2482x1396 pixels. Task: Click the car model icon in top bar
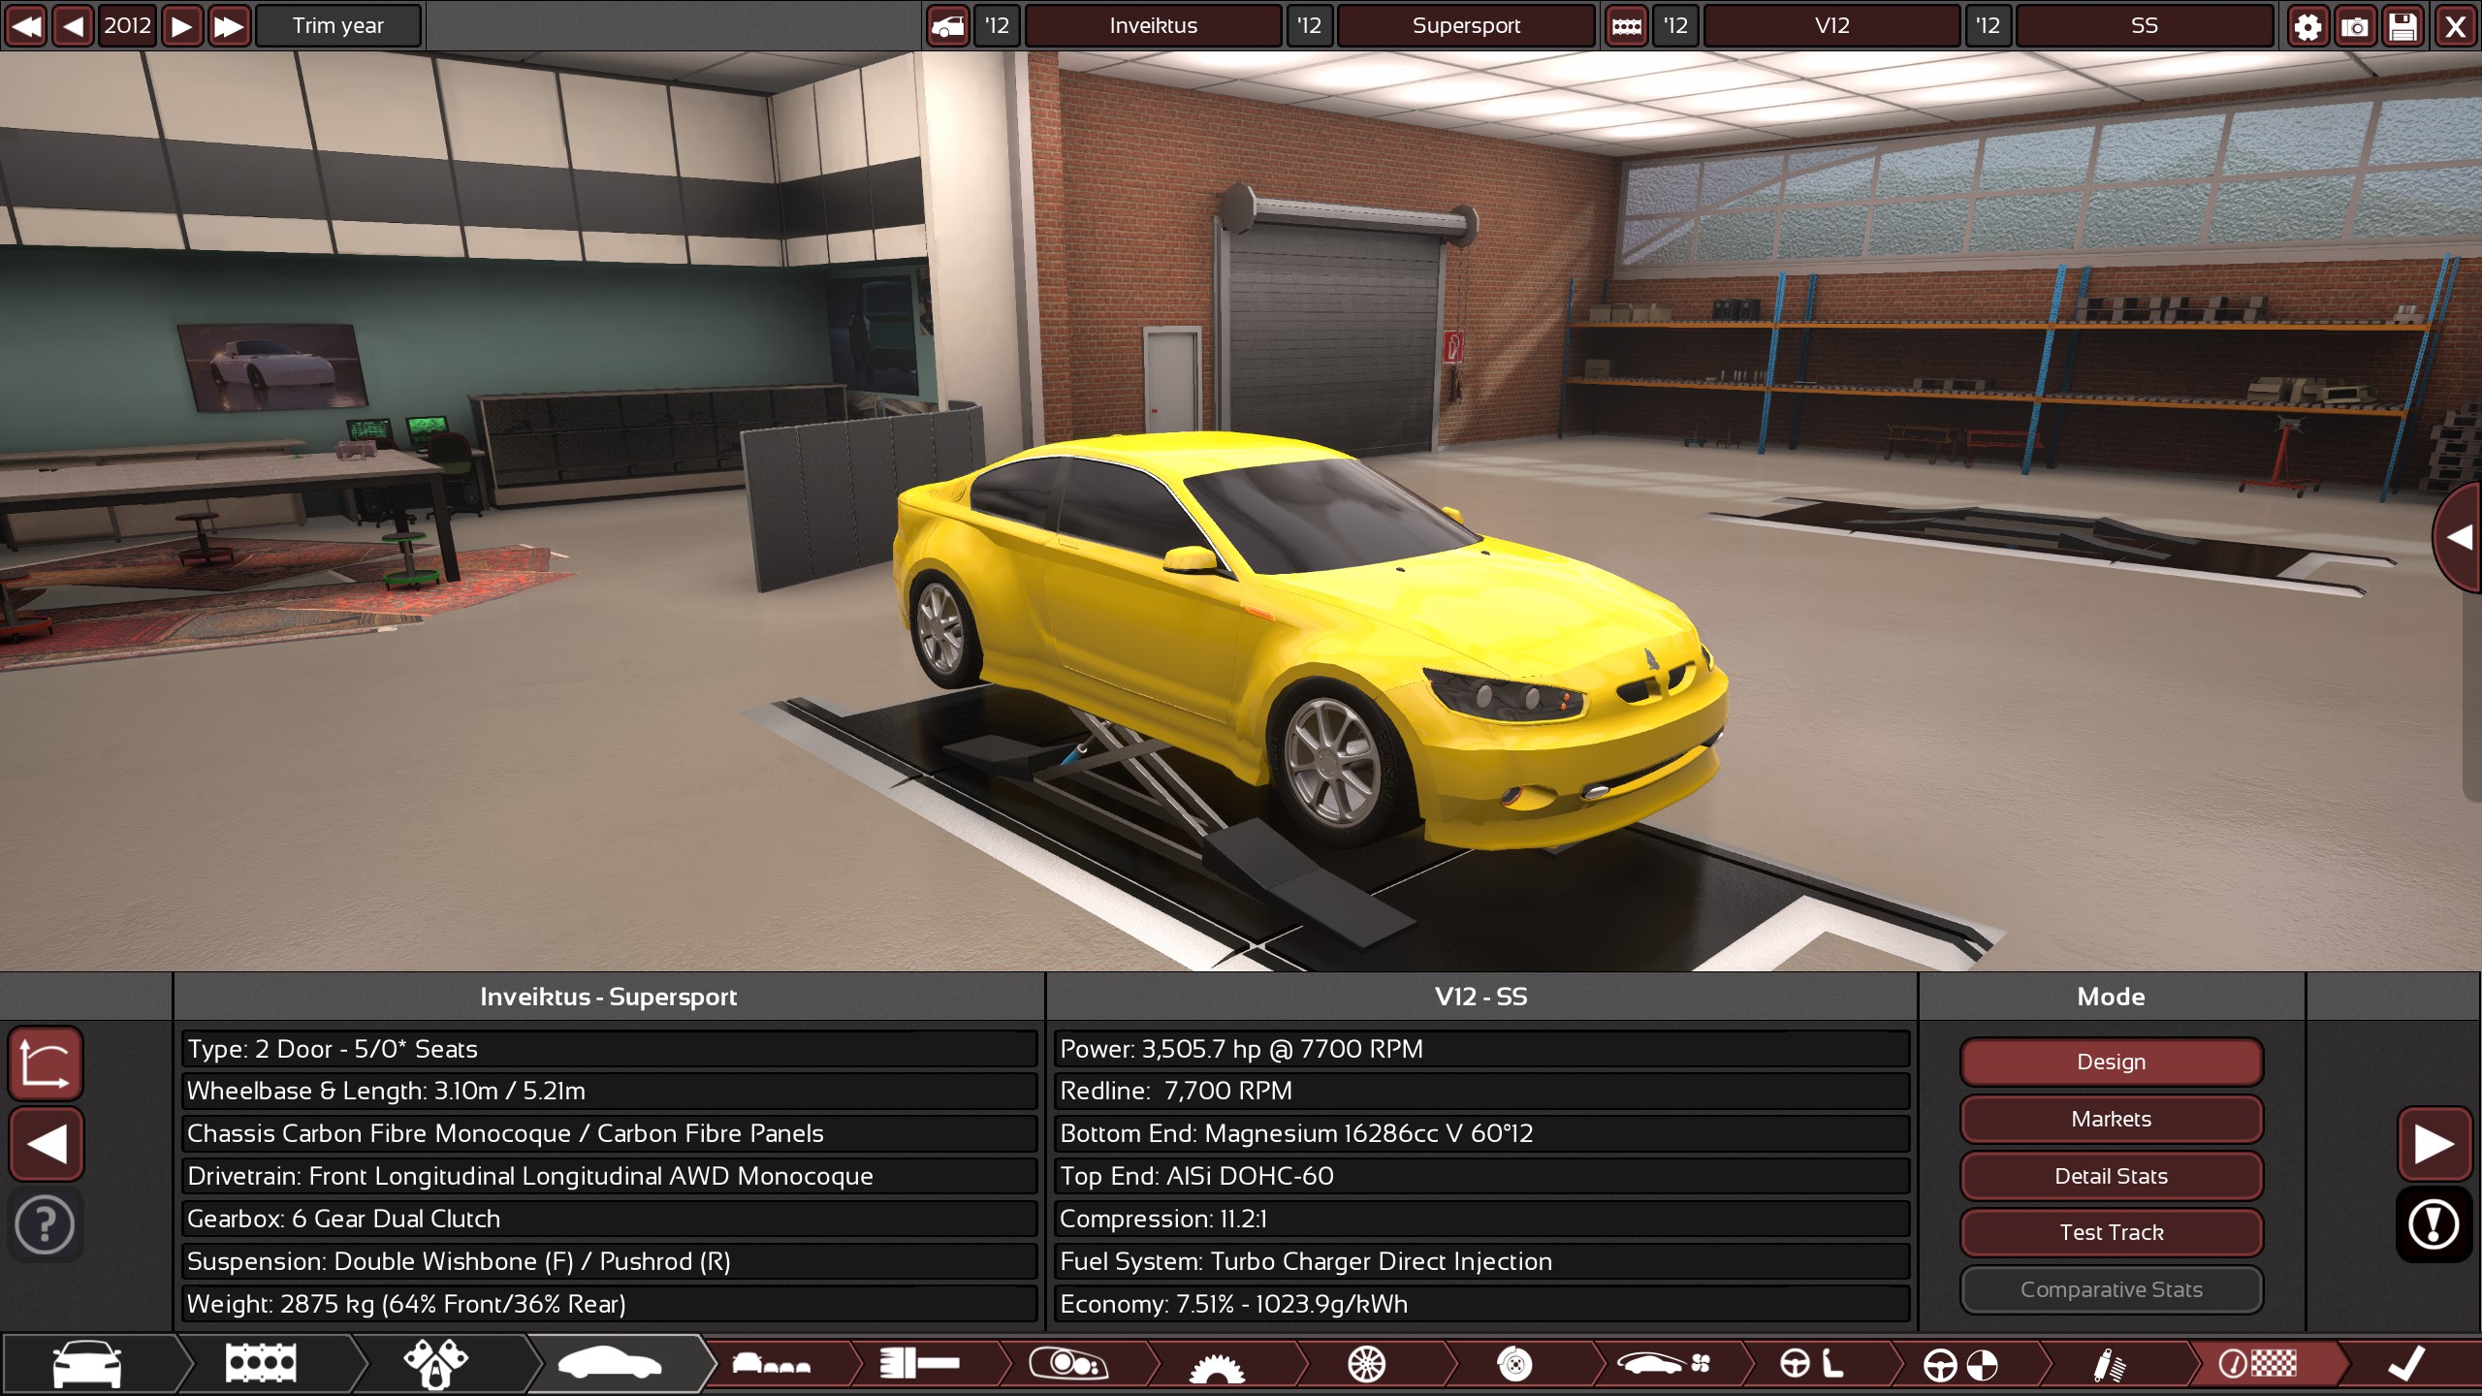point(947,25)
